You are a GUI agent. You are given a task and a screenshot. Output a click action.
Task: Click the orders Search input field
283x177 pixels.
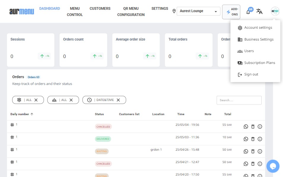pos(239,100)
